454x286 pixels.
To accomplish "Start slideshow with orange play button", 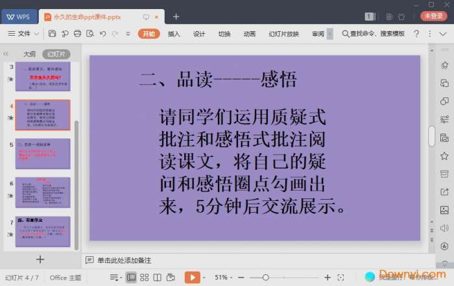I will coord(192,278).
